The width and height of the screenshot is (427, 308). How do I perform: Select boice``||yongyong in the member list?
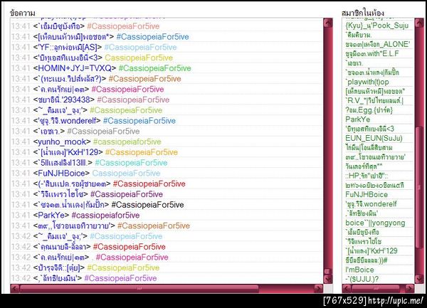click(375, 223)
